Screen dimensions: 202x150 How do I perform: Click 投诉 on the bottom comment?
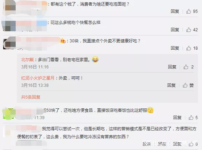pyautogui.click(x=147, y=144)
